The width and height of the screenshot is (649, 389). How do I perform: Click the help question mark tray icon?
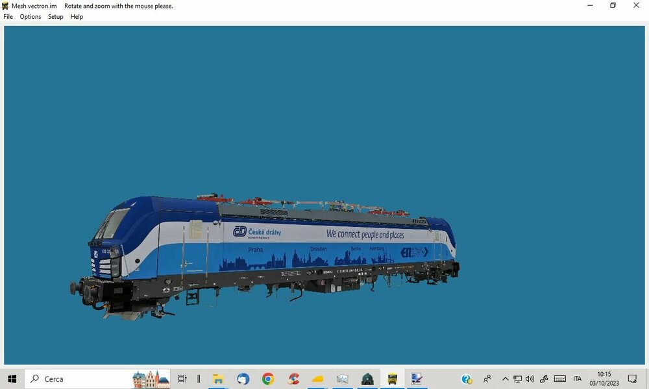coord(467,379)
